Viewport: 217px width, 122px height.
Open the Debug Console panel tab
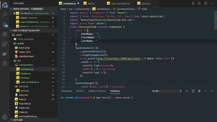pyautogui.click(x=97, y=91)
